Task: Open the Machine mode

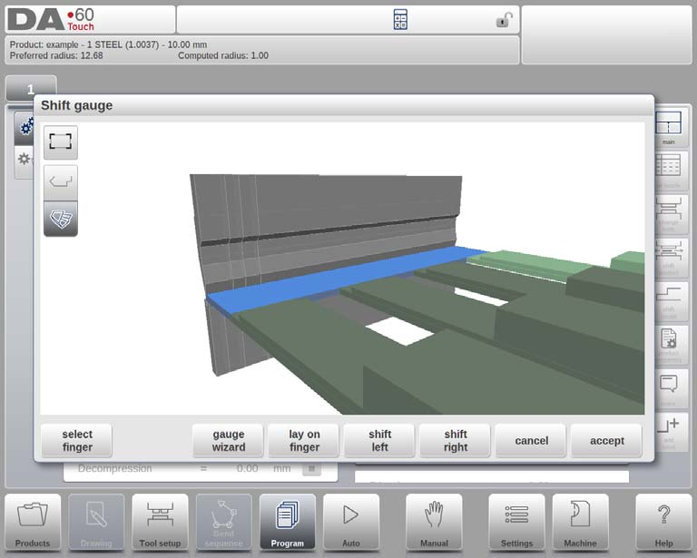Action: pos(580,523)
